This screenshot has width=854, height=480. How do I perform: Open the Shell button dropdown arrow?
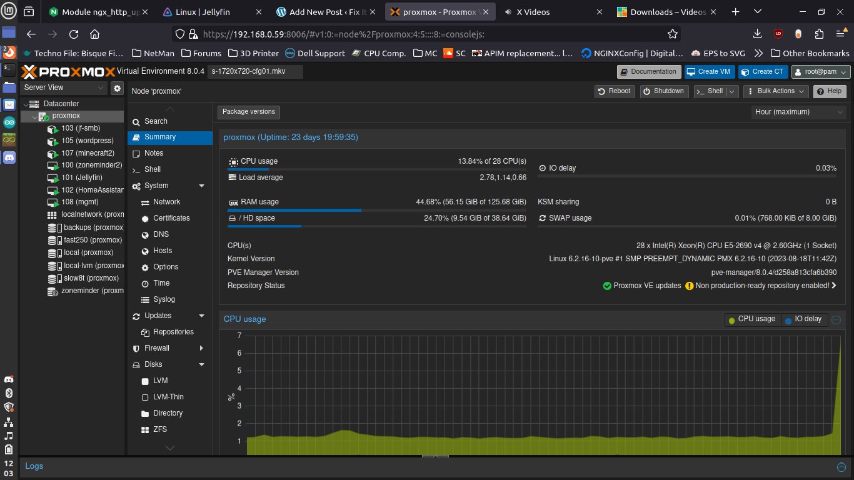coord(732,91)
